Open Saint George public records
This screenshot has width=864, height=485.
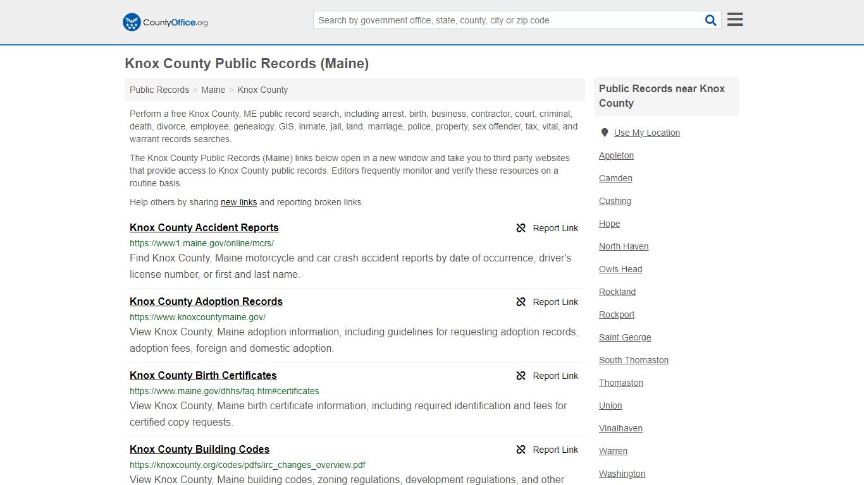pos(625,337)
